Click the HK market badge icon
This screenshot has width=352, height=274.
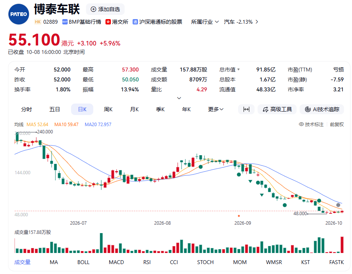tap(38, 22)
